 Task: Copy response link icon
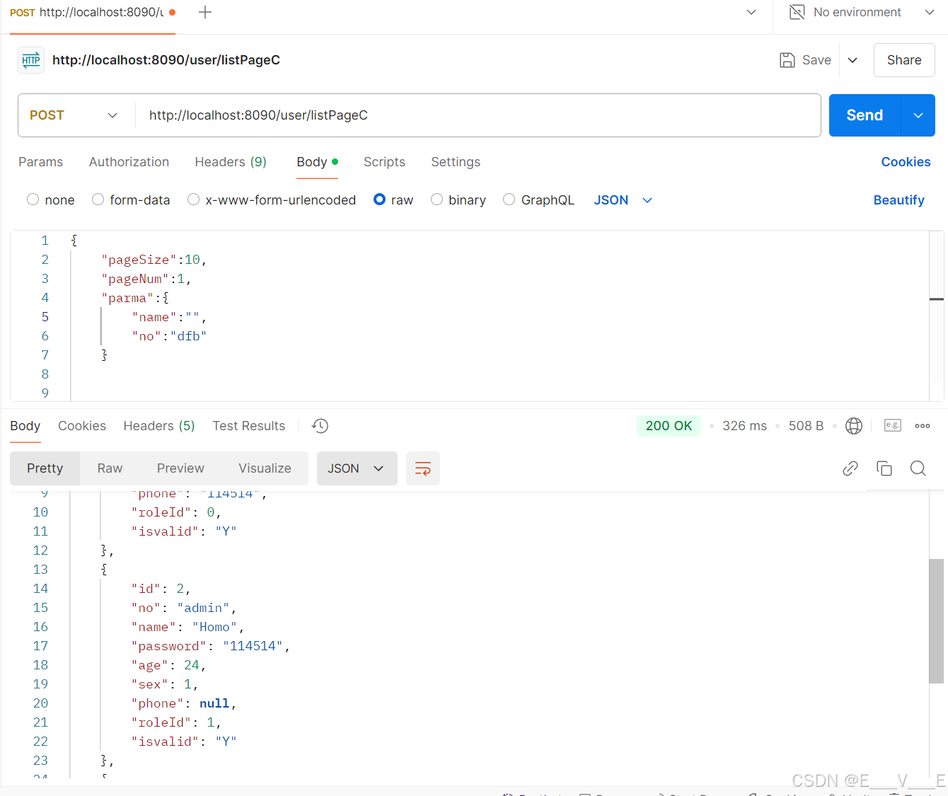click(x=850, y=468)
